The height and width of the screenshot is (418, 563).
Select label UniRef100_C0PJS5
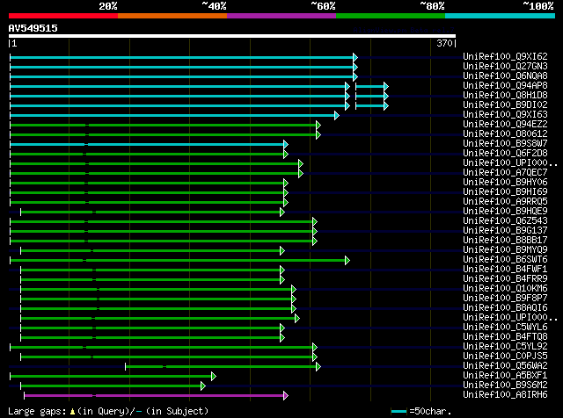click(x=505, y=357)
